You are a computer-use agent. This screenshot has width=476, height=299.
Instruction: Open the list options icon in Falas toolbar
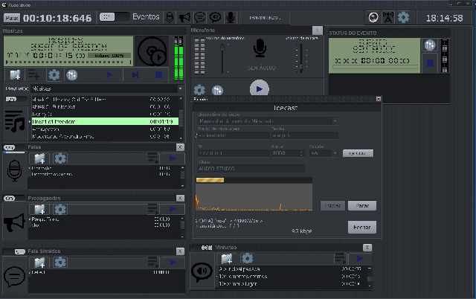click(x=152, y=158)
